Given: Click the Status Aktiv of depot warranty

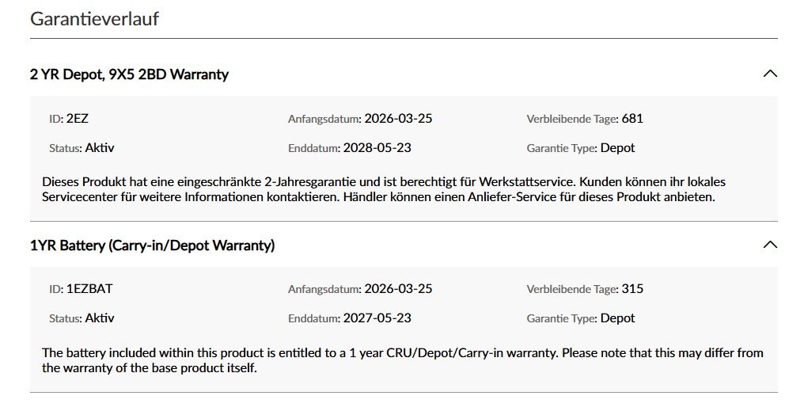Looking at the screenshot, I should [x=100, y=148].
